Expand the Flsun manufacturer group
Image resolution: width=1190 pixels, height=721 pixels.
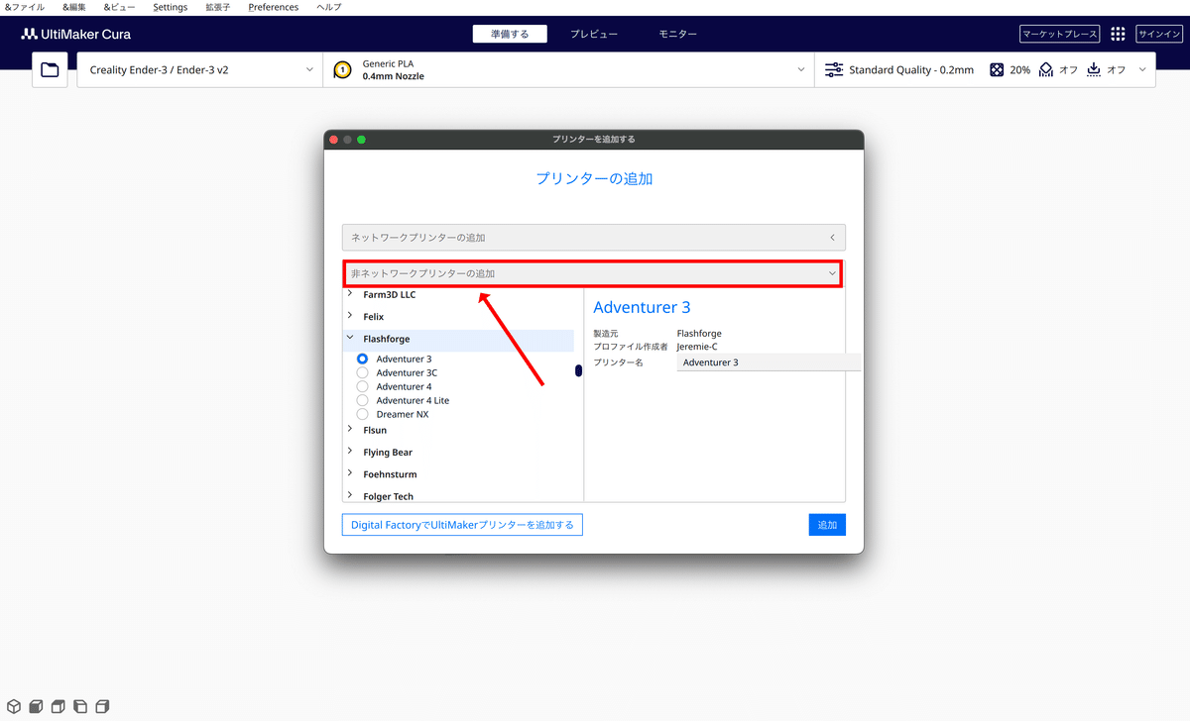click(350, 430)
